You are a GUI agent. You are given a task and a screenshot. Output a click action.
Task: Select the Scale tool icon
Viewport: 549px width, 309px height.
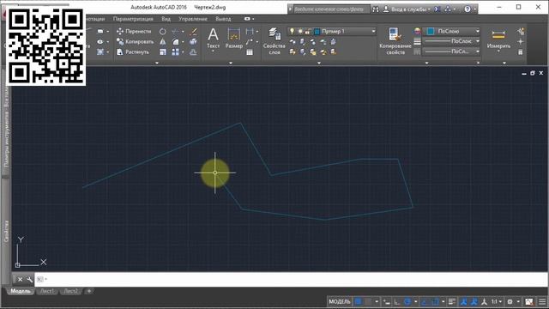[163, 51]
